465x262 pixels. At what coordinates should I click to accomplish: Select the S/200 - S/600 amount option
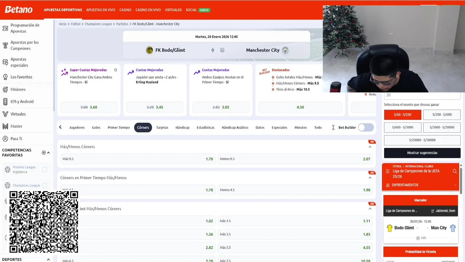coord(442,115)
